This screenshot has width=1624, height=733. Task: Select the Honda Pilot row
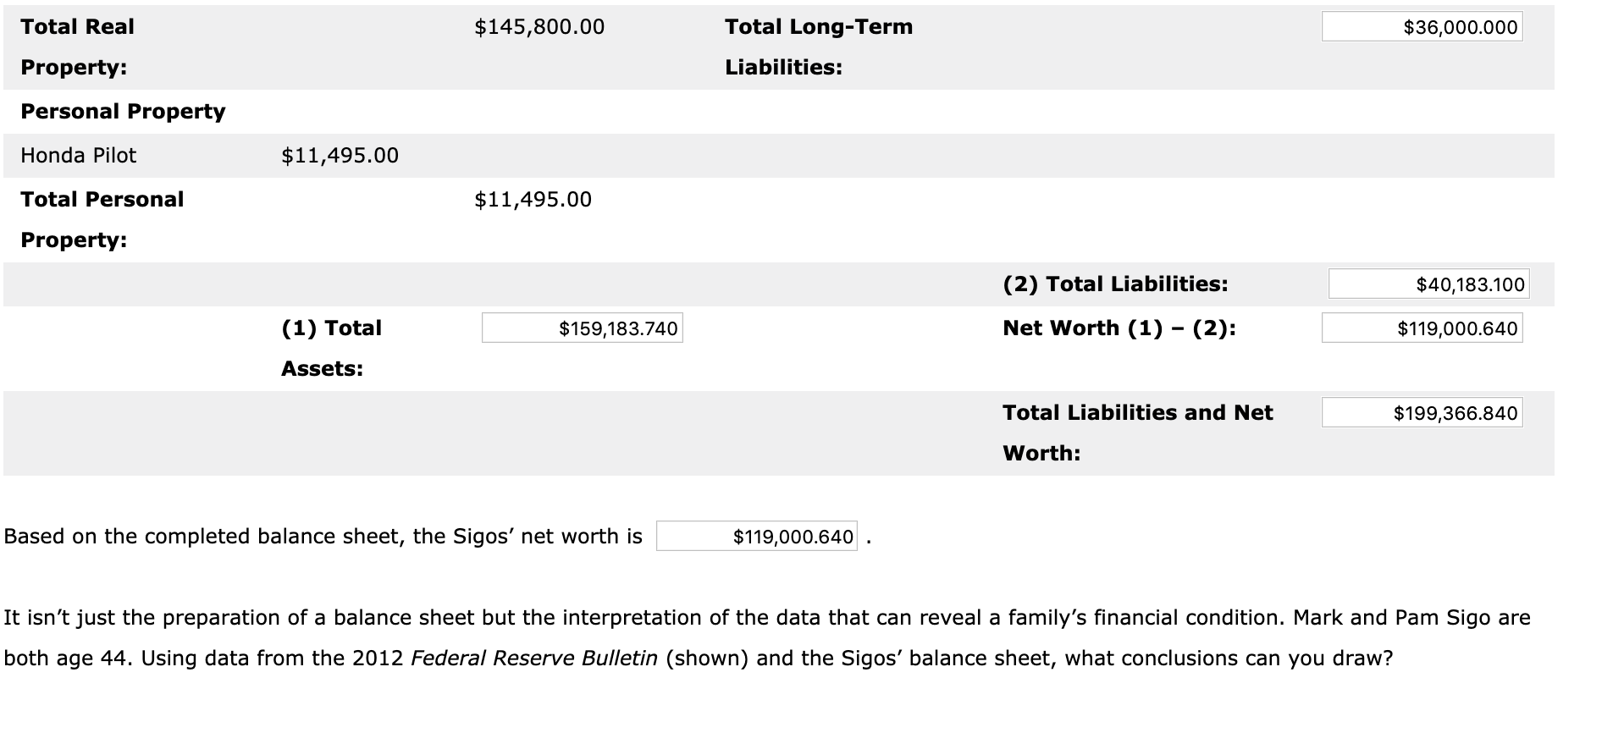point(78,156)
